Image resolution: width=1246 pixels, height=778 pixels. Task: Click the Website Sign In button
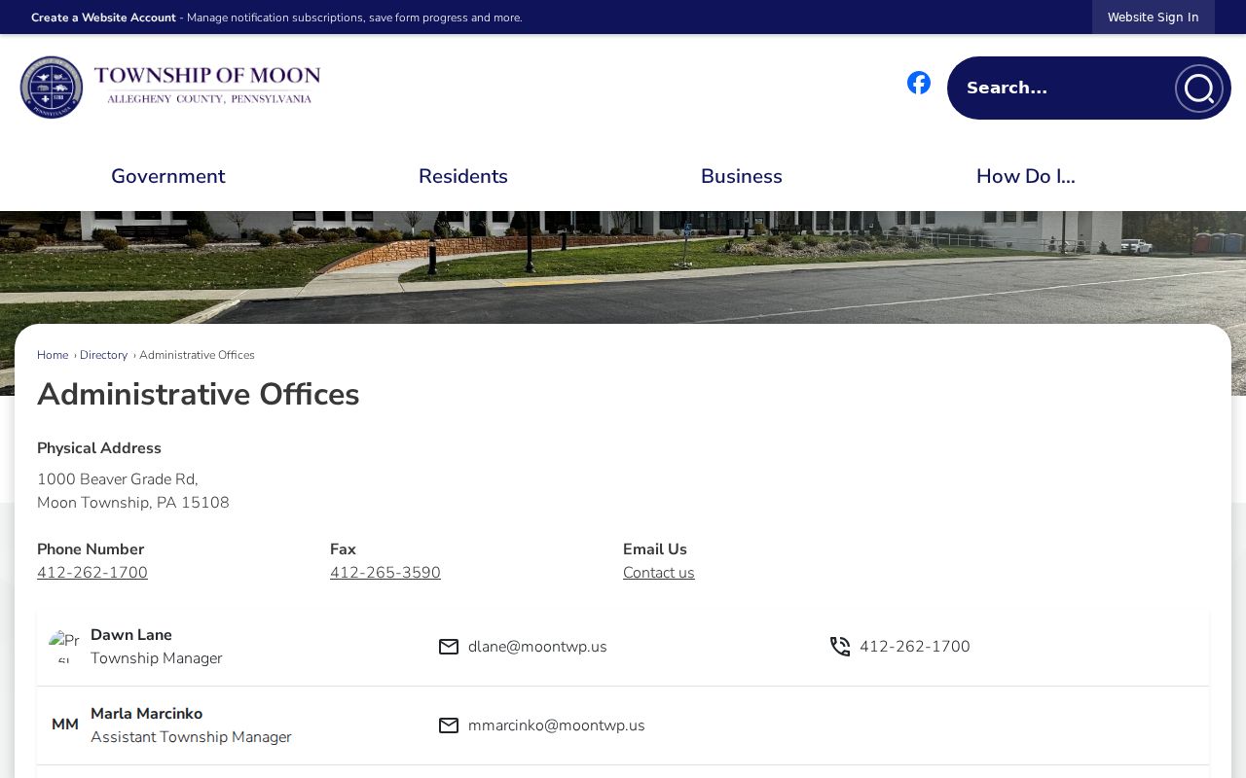point(1154,18)
